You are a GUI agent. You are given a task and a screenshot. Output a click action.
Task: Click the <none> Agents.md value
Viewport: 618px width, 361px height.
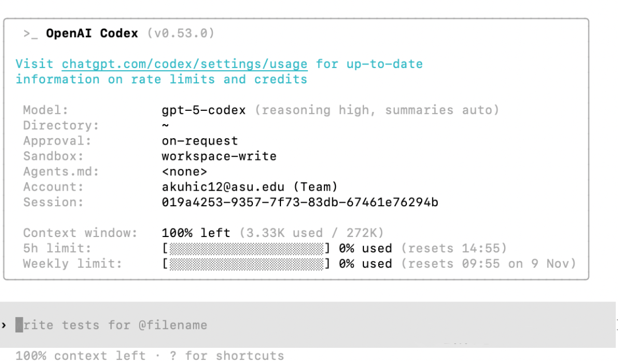click(184, 172)
